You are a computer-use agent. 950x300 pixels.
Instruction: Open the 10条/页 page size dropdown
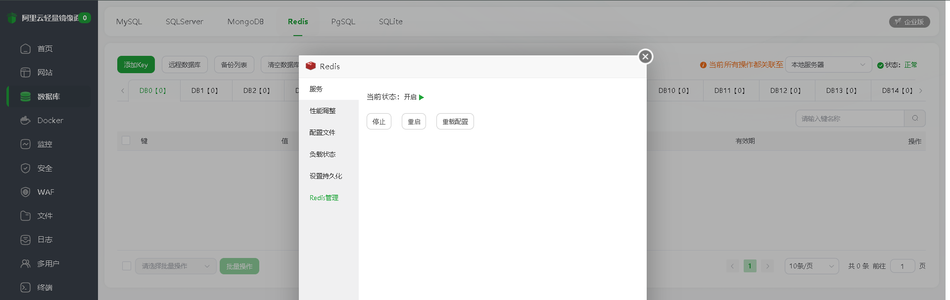(811, 266)
